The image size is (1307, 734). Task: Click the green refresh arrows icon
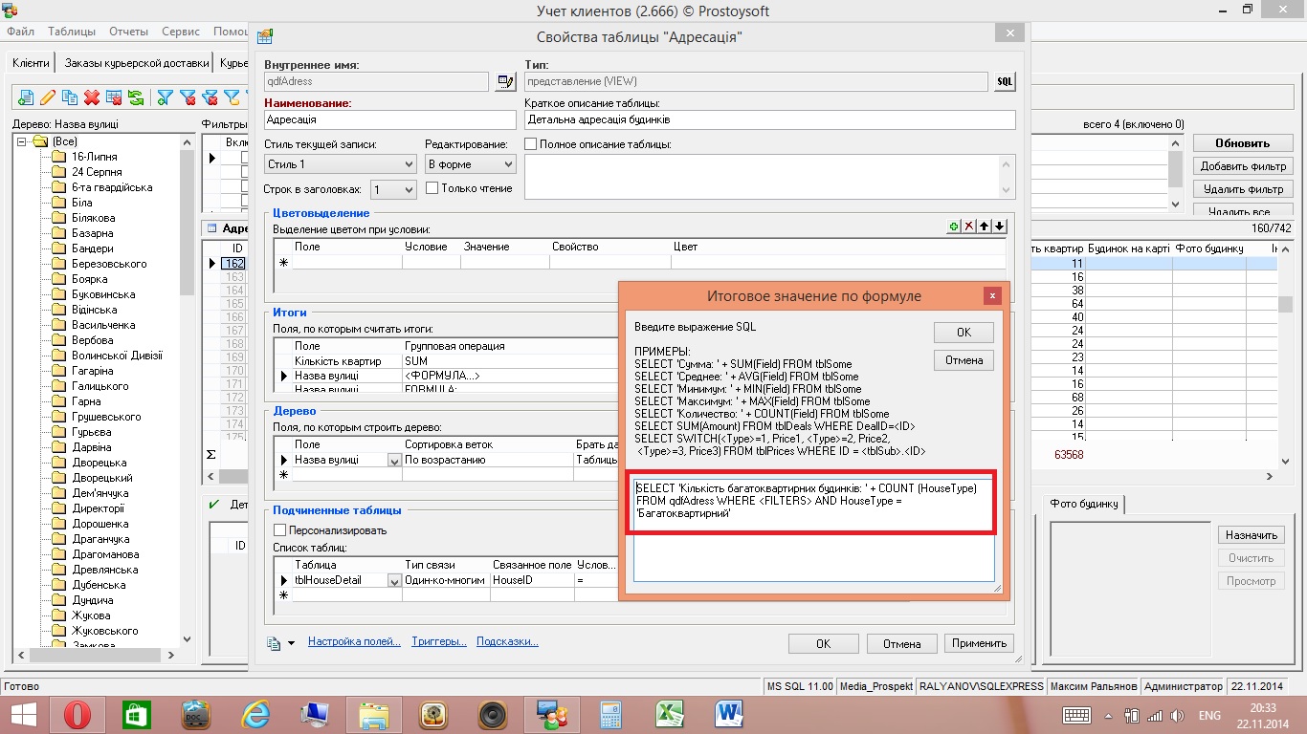point(136,97)
